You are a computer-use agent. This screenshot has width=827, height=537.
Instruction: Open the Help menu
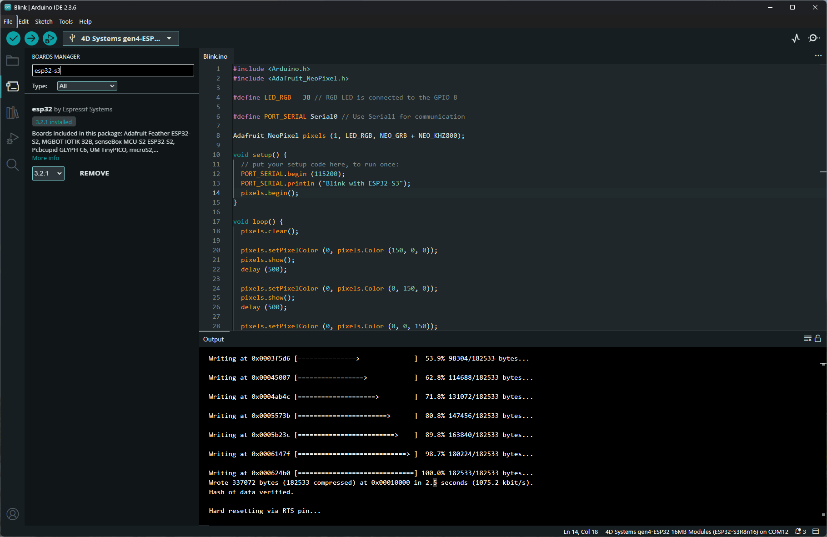click(x=85, y=21)
